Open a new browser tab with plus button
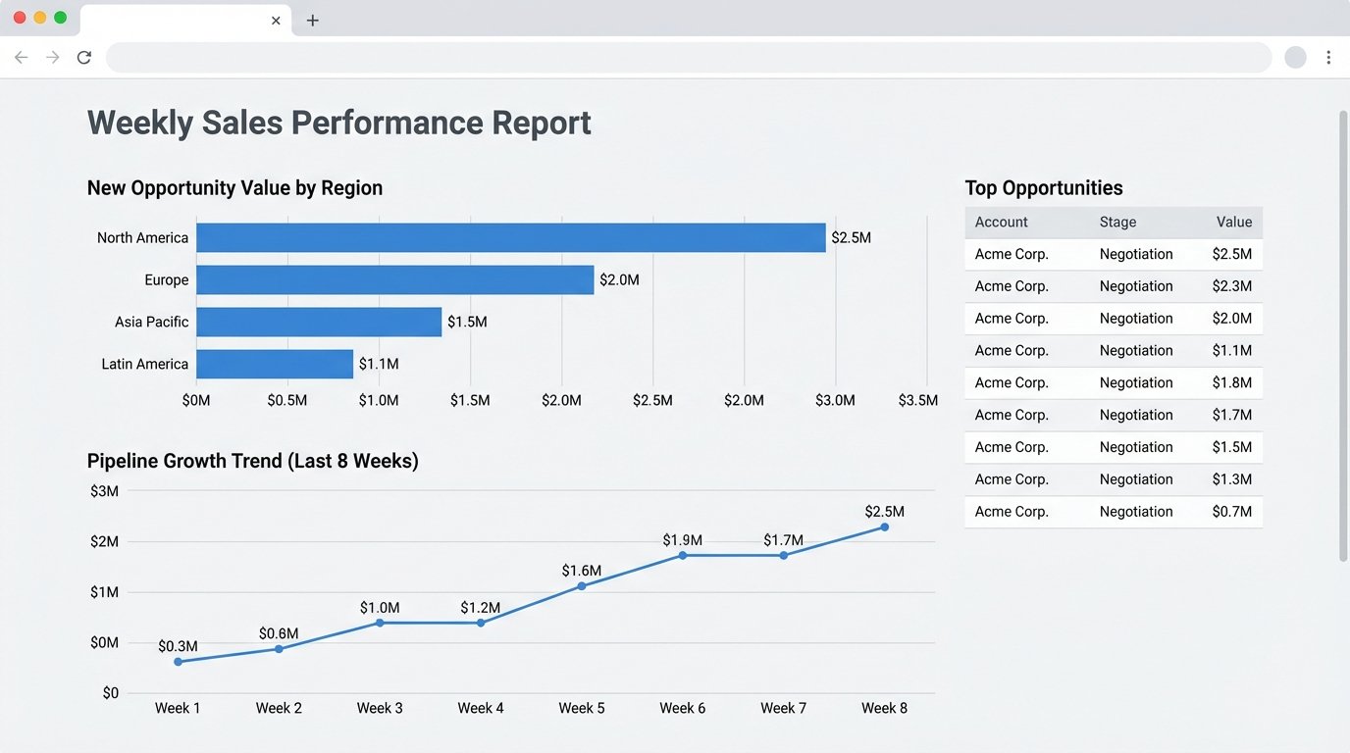 click(313, 20)
